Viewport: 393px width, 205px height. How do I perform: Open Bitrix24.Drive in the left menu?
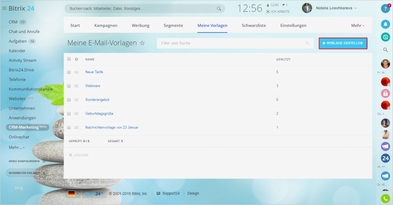[x=21, y=70]
